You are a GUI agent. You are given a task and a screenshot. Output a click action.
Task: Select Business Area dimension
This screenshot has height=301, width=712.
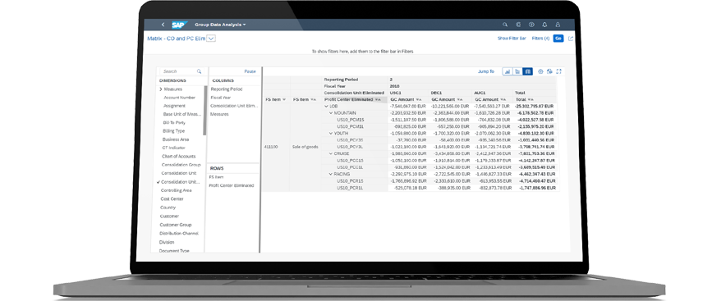175,139
